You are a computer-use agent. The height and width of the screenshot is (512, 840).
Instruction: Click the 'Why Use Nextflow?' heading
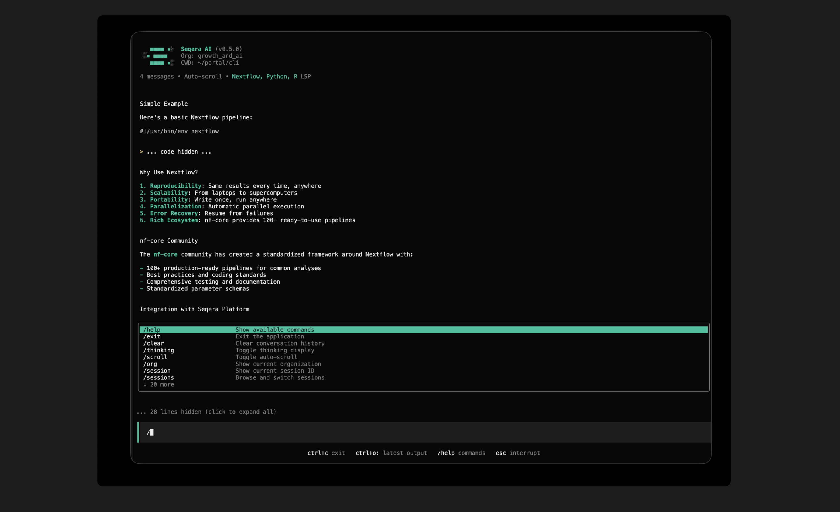click(x=168, y=172)
